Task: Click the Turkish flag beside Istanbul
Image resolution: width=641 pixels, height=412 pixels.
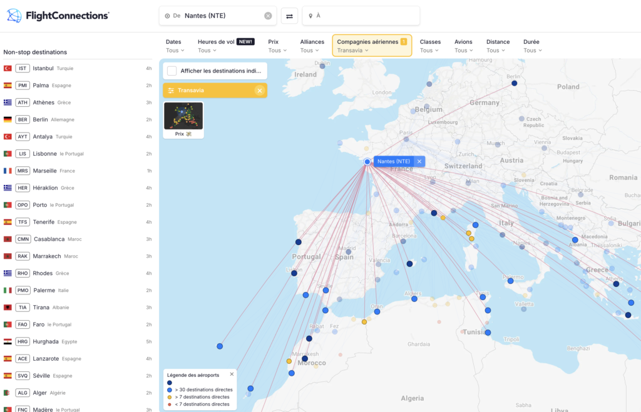Action: 8,68
